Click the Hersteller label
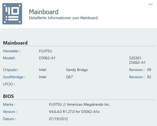The image size is (157, 126). click(12, 51)
